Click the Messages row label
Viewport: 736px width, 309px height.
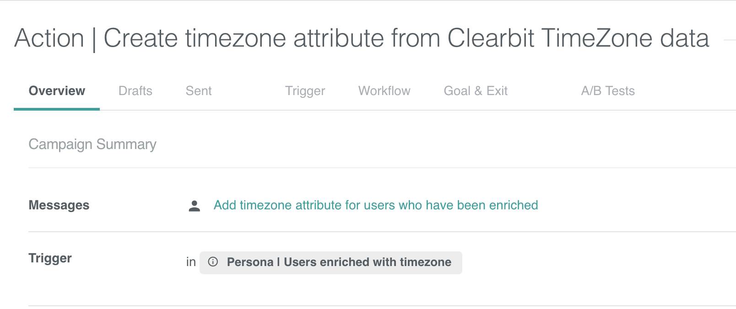[x=59, y=205]
